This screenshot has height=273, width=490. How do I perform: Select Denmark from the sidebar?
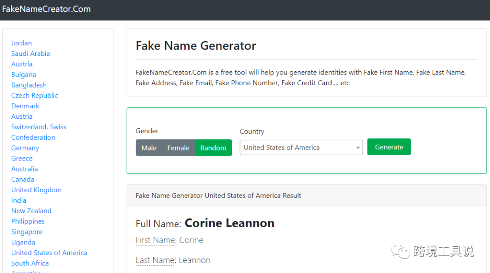click(25, 106)
